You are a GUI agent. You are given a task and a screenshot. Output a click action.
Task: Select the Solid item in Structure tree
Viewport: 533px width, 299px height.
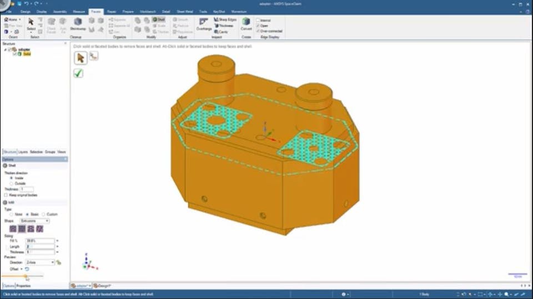click(27, 54)
